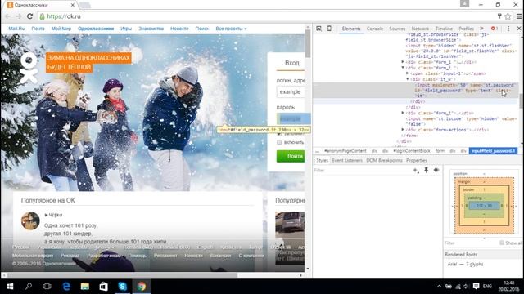Click the 'Arial — 7 glyphs' entry

point(465,264)
